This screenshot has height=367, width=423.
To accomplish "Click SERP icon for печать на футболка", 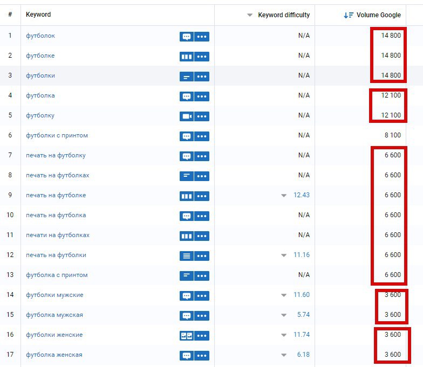I will click(x=187, y=216).
